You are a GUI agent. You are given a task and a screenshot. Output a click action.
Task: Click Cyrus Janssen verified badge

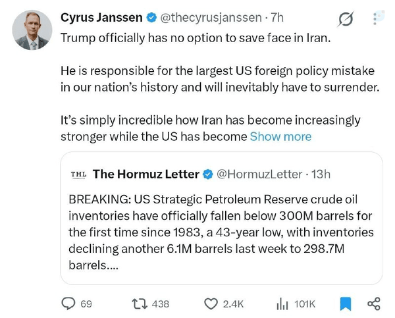151,18
